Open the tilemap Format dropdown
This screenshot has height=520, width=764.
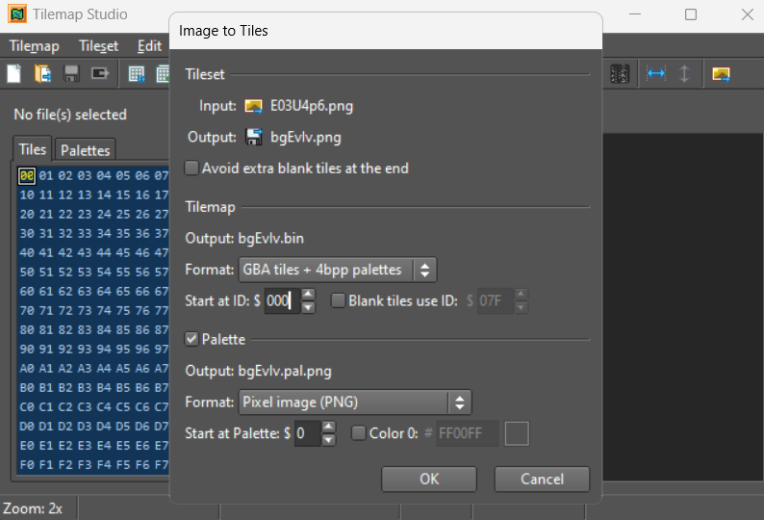[337, 270]
